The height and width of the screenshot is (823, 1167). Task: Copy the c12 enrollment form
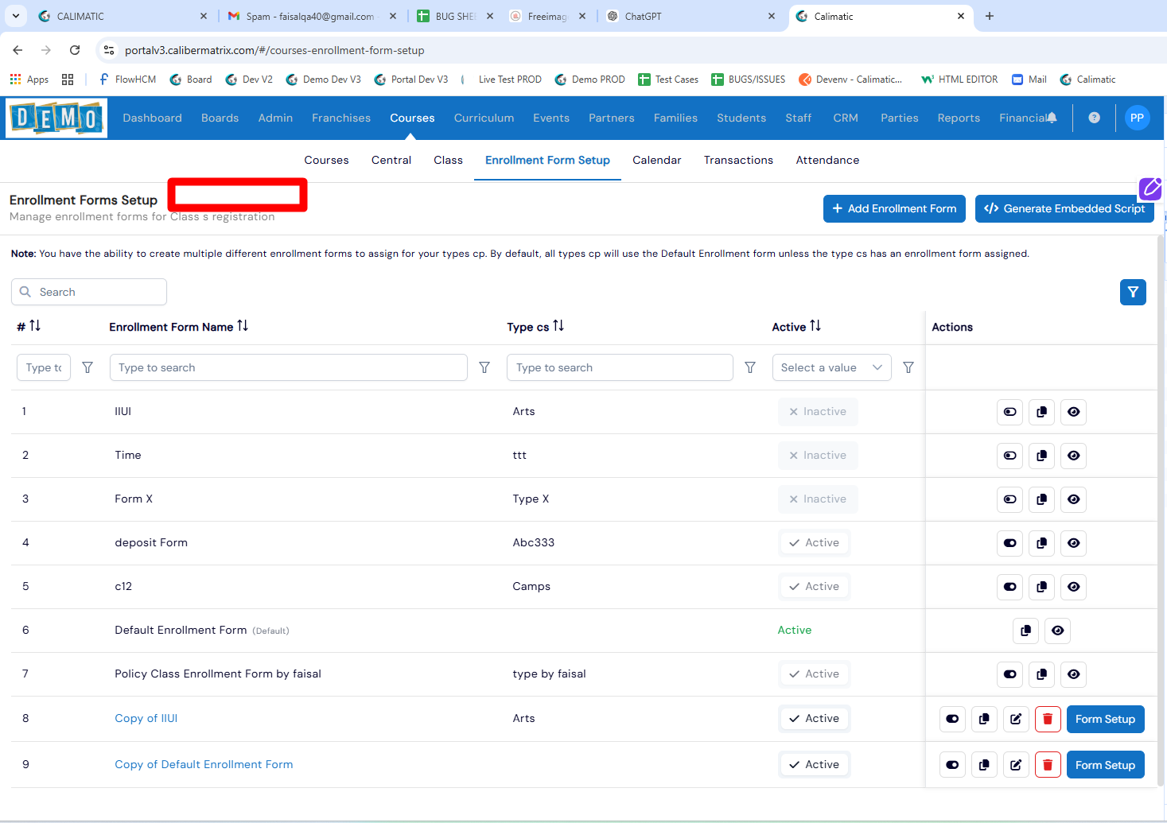(x=1041, y=587)
